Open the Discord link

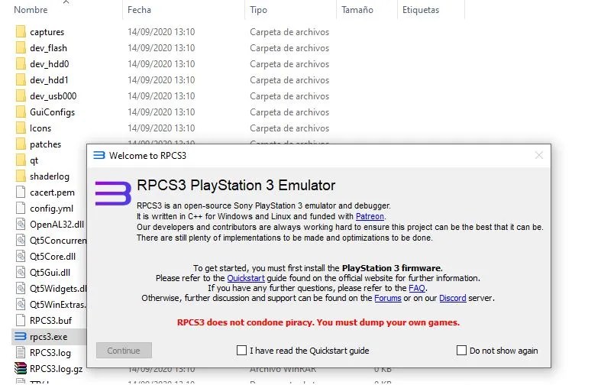[x=452, y=298]
